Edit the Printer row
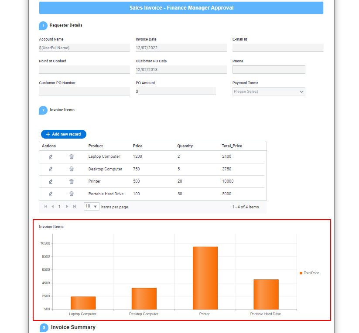Viewport: 359px width, 333px height. [51, 182]
